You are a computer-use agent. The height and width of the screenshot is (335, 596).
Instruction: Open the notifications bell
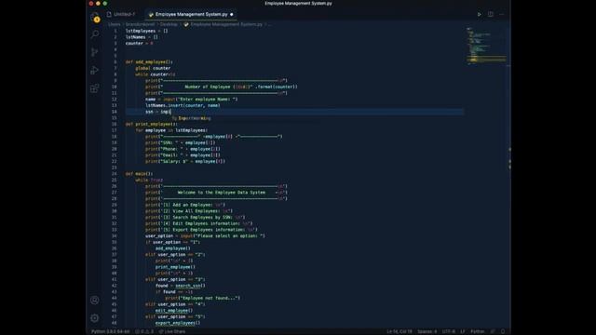pyautogui.click(x=503, y=331)
